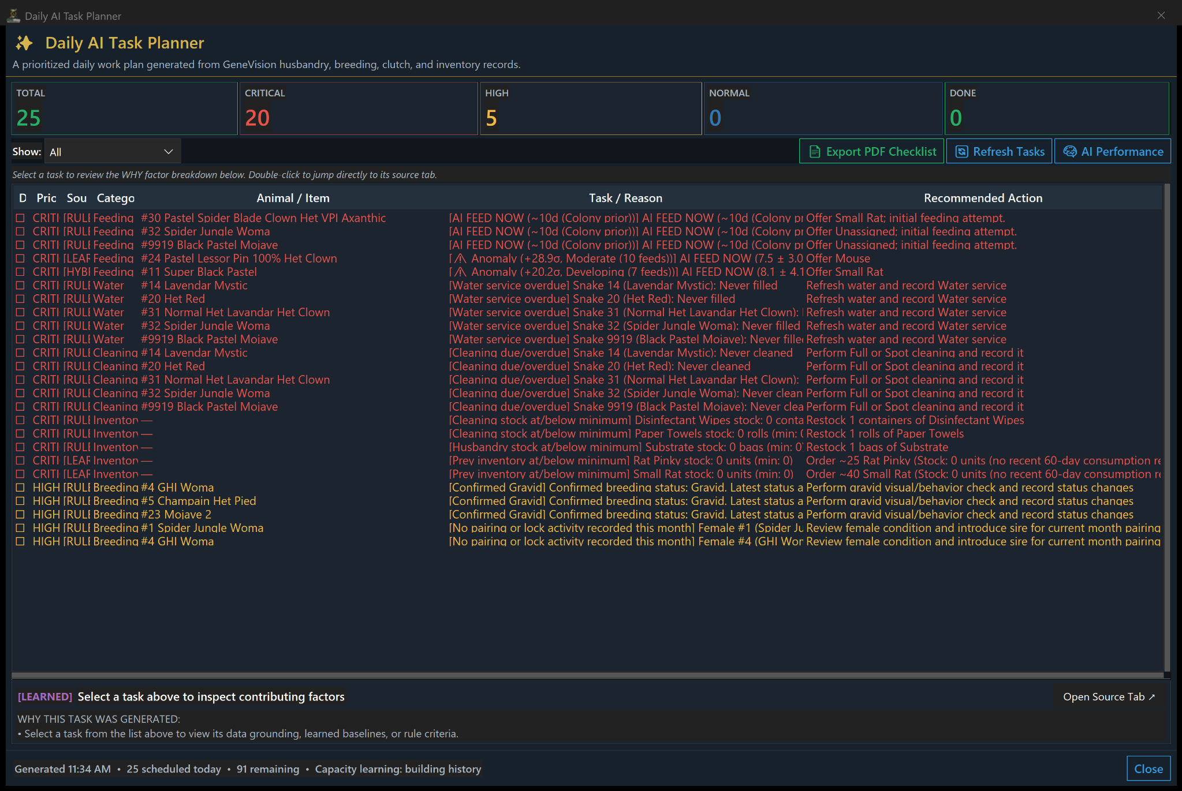
Task: Click the app icon in the title bar
Action: click(x=13, y=16)
